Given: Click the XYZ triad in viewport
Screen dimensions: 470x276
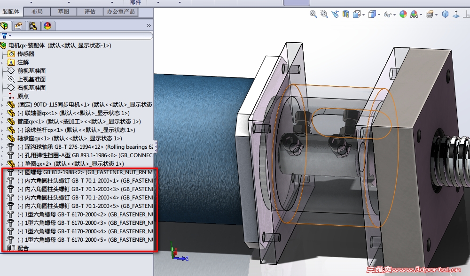Looking at the screenshot, I should [178, 251].
